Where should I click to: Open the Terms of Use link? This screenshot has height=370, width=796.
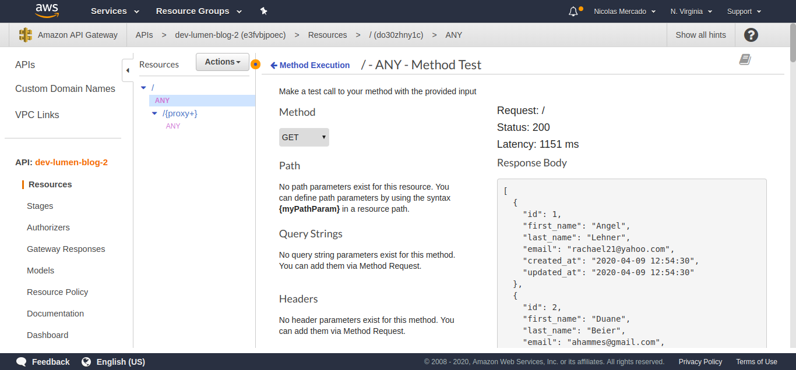(x=756, y=362)
